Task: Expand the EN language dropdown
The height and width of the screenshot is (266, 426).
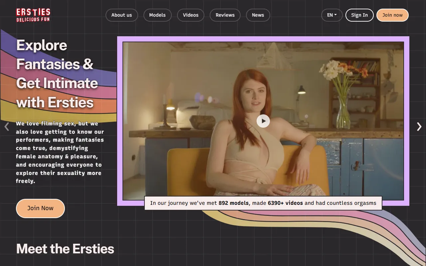Action: pyautogui.click(x=332, y=15)
